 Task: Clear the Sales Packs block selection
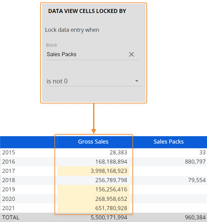132,54
